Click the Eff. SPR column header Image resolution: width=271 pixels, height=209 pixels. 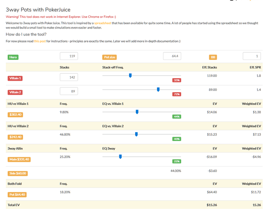pyautogui.click(x=255, y=67)
